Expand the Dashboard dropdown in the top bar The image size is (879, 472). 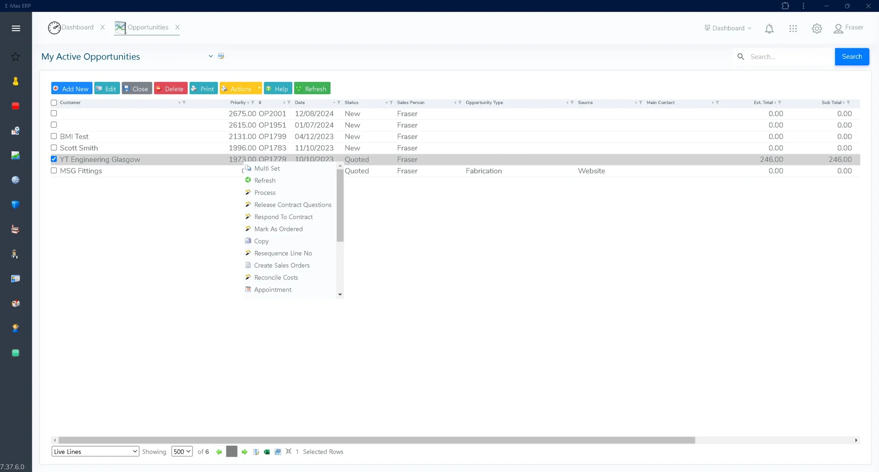click(x=728, y=28)
